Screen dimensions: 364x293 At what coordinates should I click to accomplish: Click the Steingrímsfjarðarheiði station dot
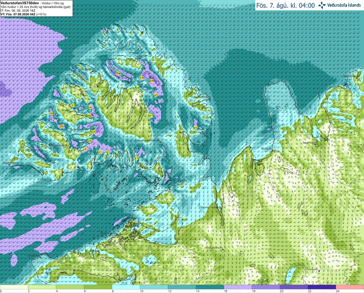(x=160, y=142)
